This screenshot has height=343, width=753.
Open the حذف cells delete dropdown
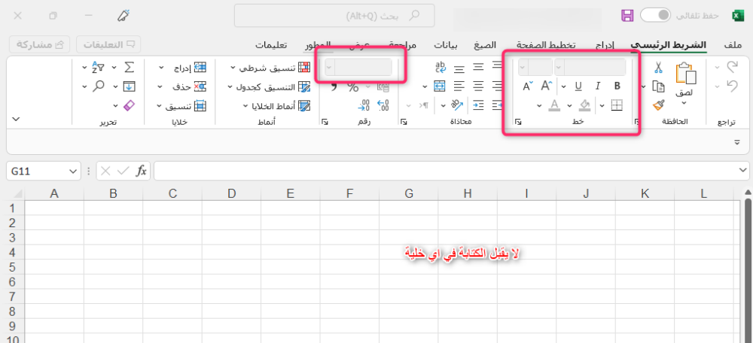click(182, 87)
